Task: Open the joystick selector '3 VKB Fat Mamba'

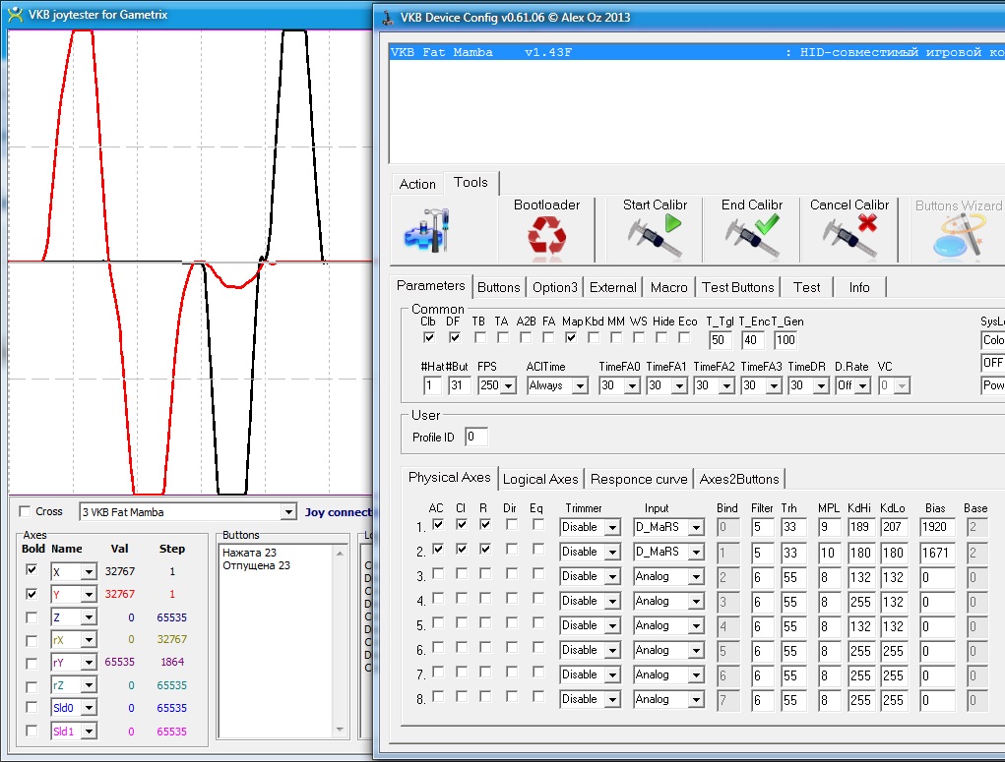Action: click(188, 512)
